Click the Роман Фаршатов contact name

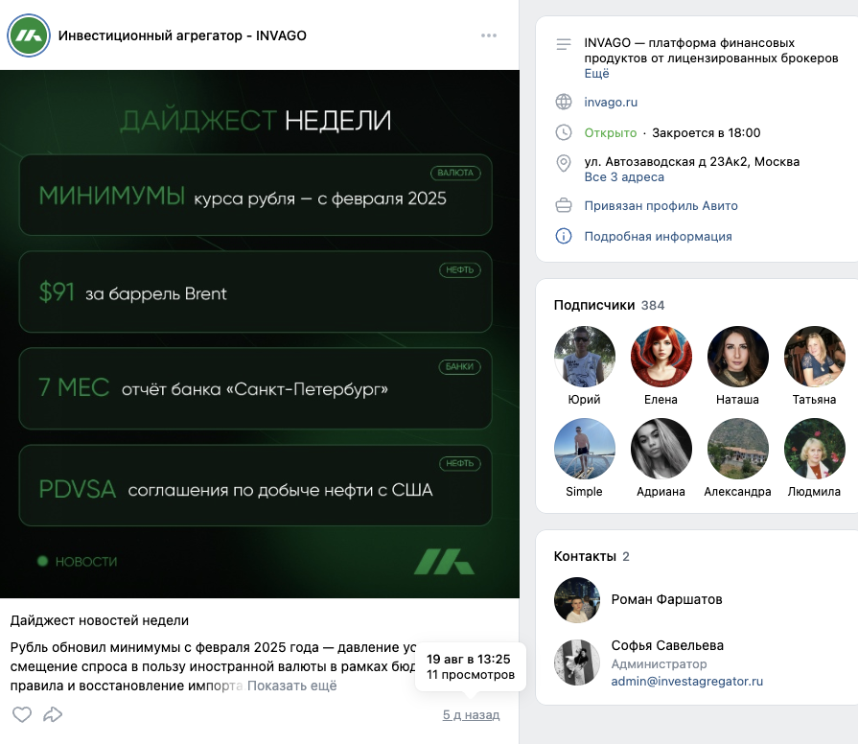[x=666, y=599]
